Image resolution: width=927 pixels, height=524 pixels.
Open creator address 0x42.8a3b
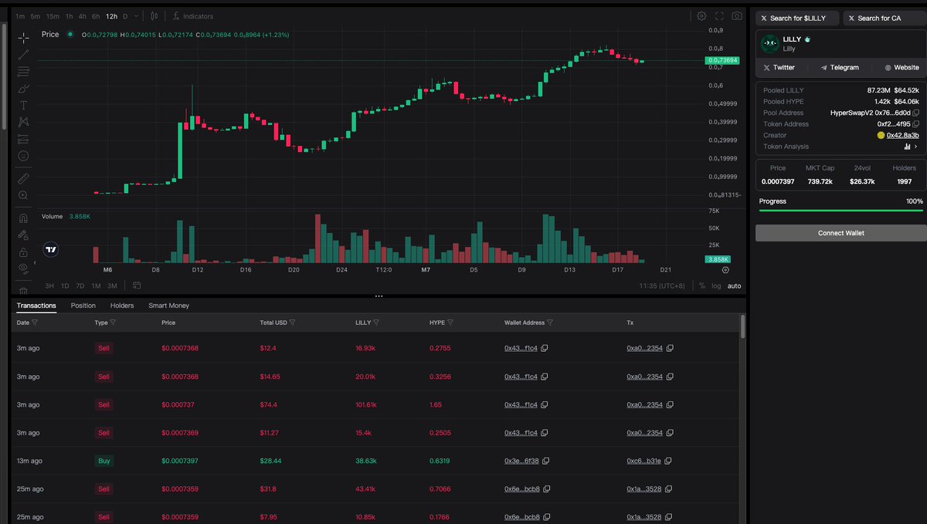(902, 136)
